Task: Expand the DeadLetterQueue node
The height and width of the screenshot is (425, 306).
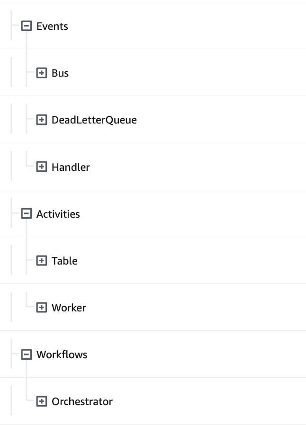Action: [42, 120]
